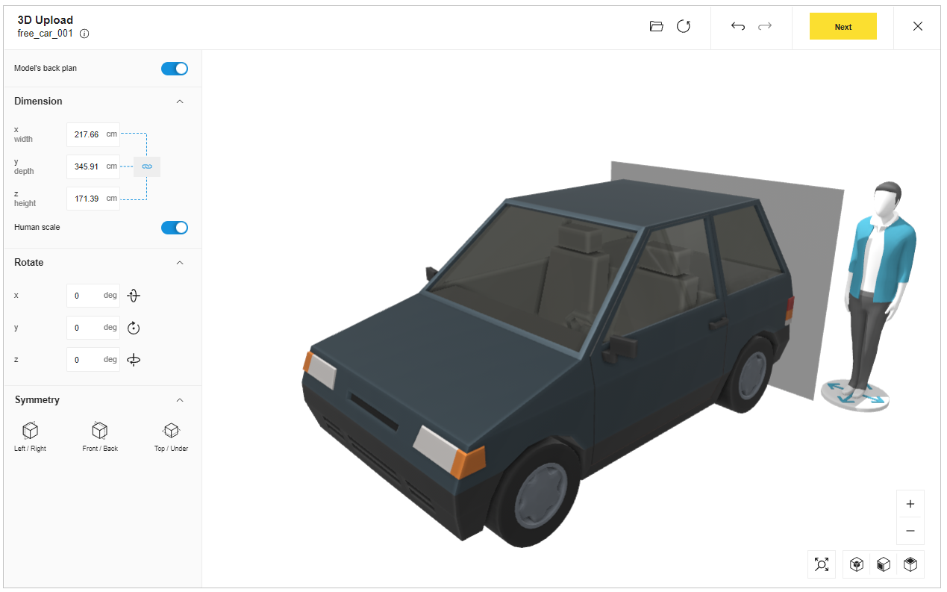Turn off Human scale
947x592 pixels.
coord(174,228)
